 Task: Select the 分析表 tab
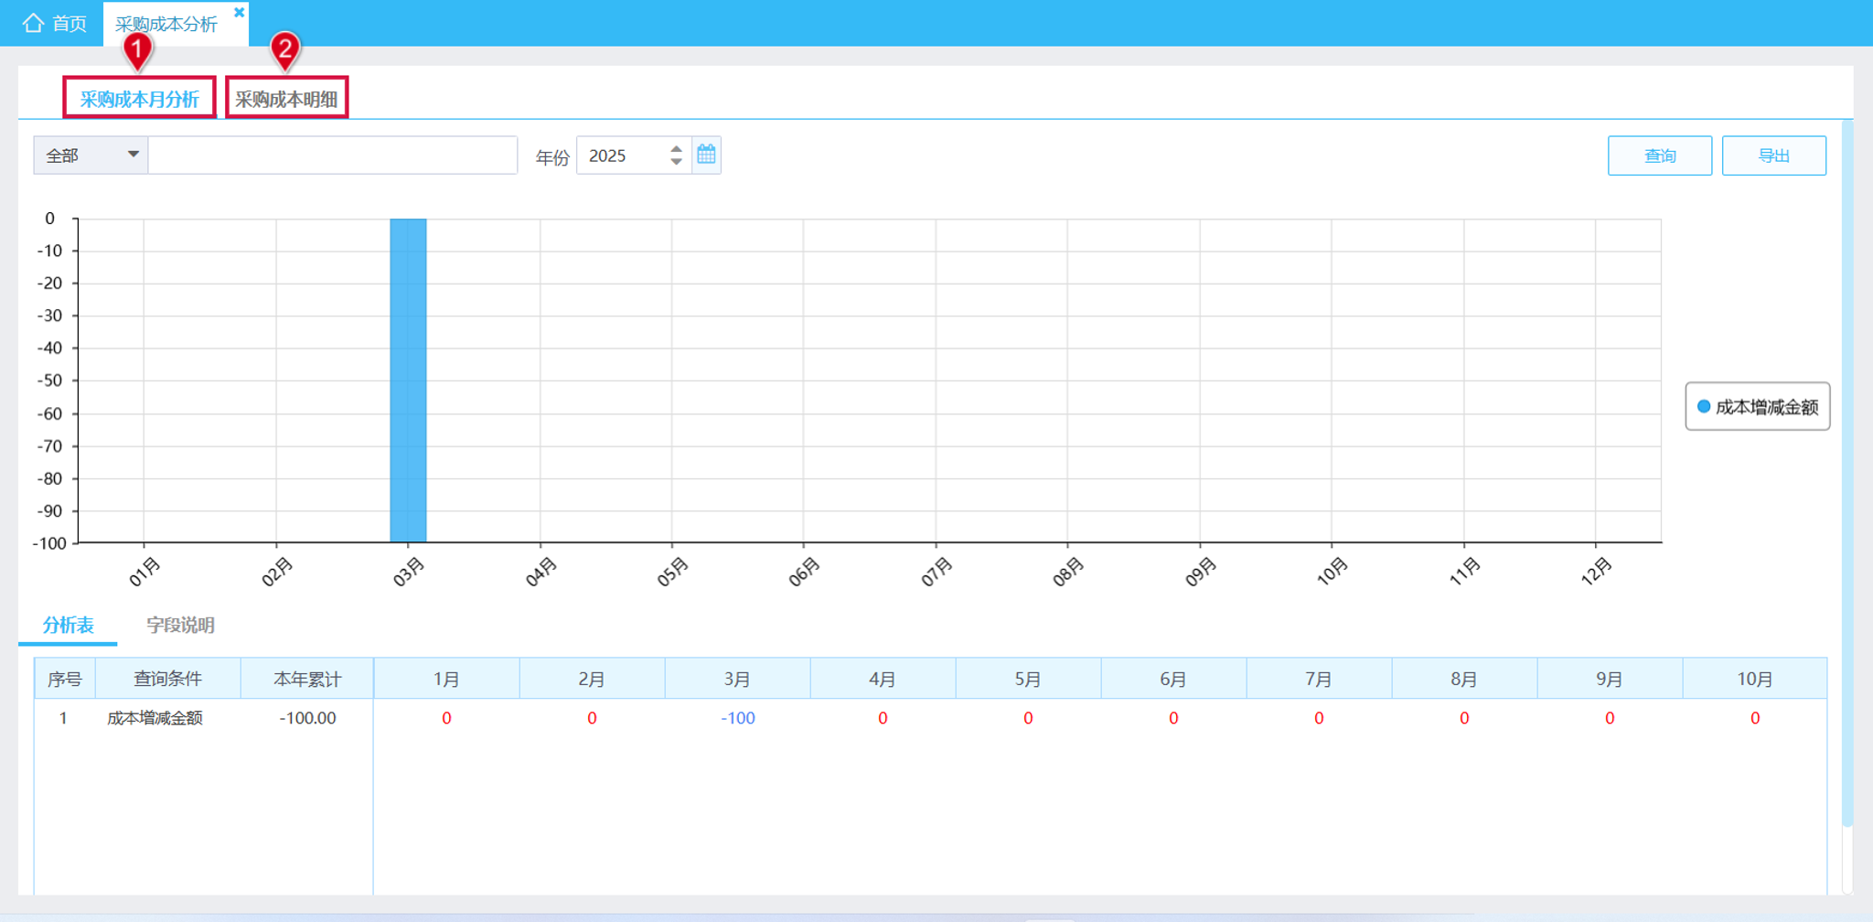coord(68,625)
